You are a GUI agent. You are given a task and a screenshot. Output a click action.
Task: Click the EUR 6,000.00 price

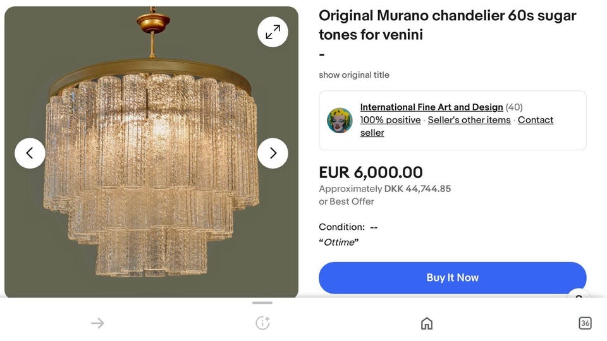pos(371,172)
